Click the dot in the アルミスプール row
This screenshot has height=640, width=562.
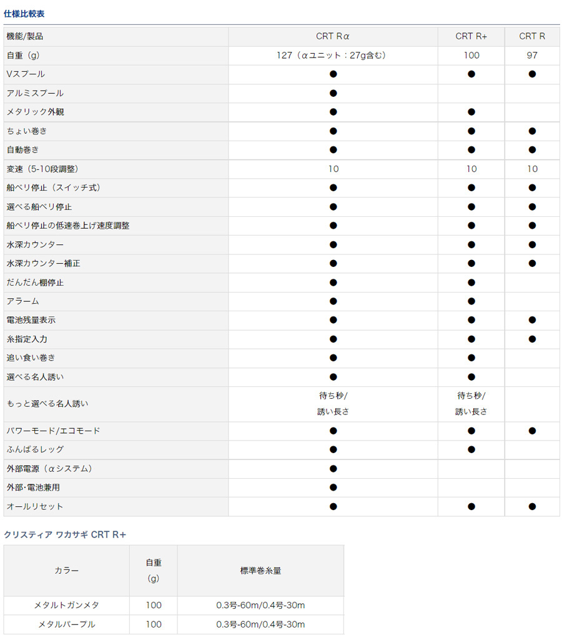333,93
